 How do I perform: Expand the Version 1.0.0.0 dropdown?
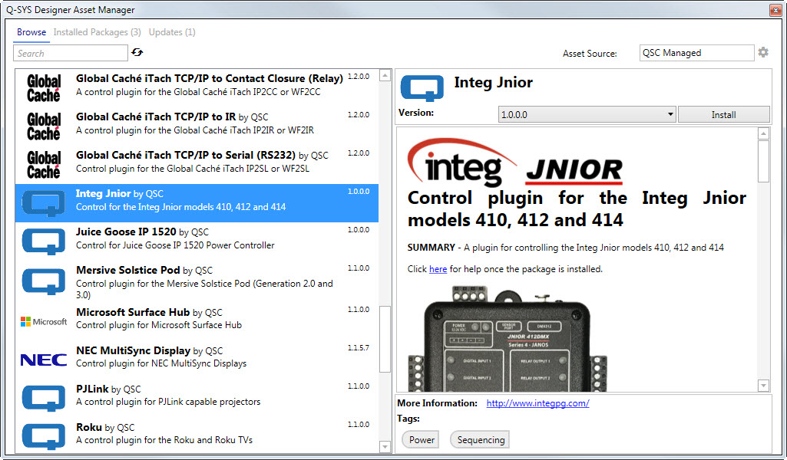587,114
